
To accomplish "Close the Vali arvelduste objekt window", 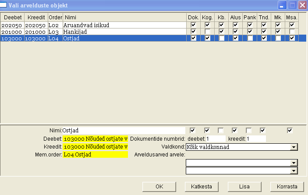I will point(302,5).
